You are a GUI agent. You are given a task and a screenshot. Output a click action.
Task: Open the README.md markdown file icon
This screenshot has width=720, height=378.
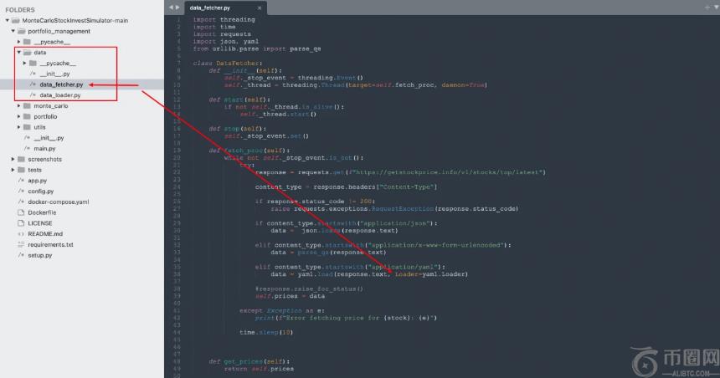(x=21, y=234)
